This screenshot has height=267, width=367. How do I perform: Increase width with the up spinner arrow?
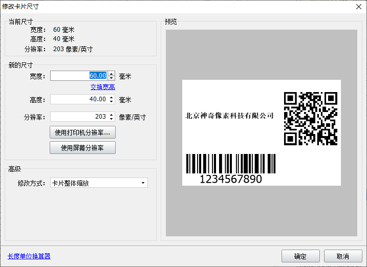coord(112,74)
